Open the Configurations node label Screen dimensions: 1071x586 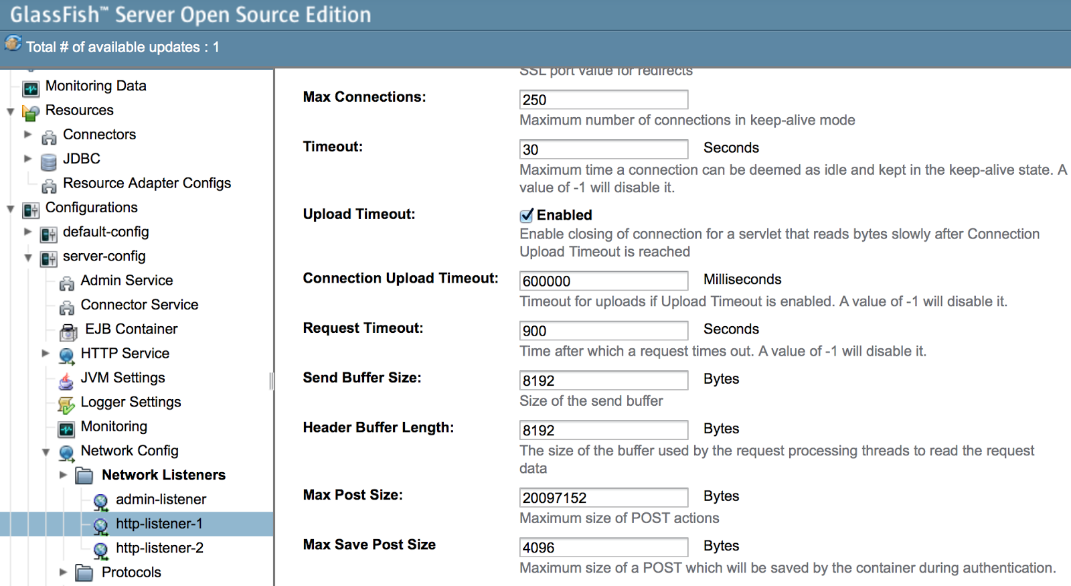(92, 208)
